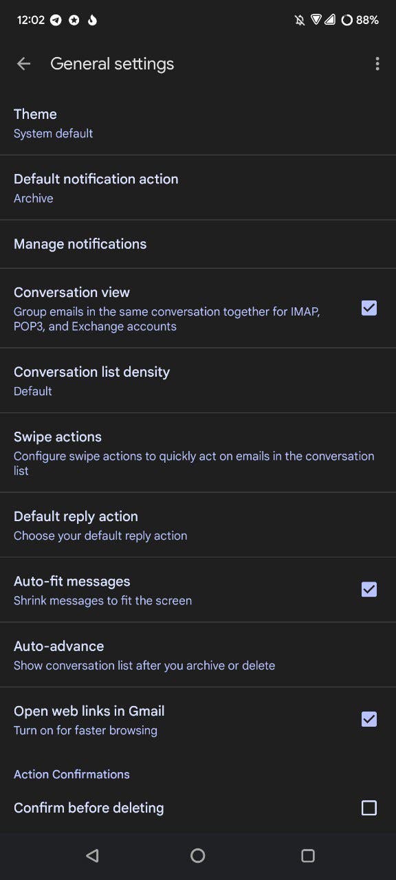This screenshot has width=396, height=880.
Task: Open the Theme selection option
Action: [198, 123]
